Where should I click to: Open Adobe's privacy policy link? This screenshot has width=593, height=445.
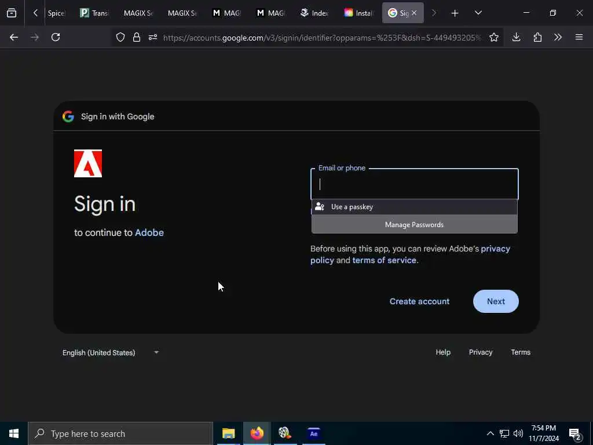(411, 254)
